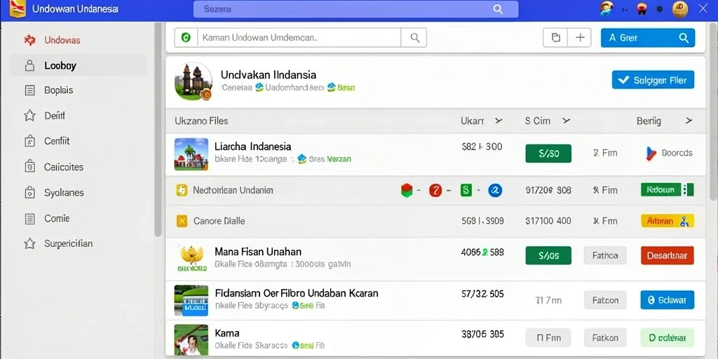The height and width of the screenshot is (359, 718).
Task: Click Fatkon button in Kama row
Action: 605,338
